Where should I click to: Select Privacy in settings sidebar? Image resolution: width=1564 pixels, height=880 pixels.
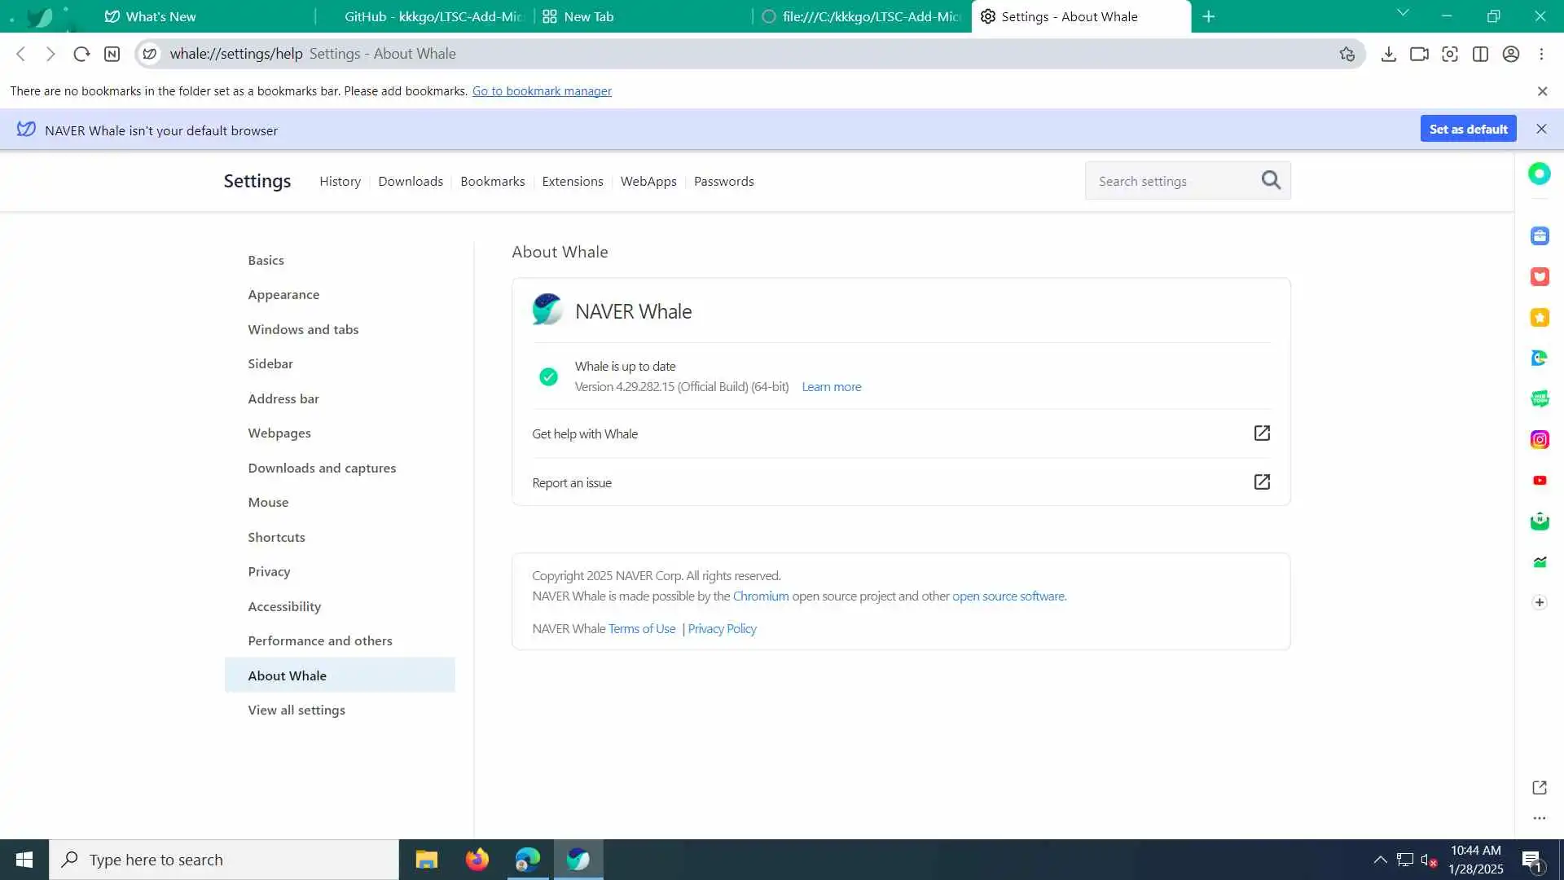269,571
